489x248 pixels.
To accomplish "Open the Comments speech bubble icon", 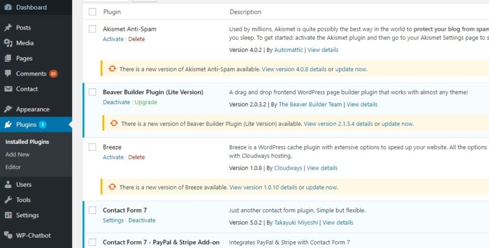I will click(x=8, y=73).
